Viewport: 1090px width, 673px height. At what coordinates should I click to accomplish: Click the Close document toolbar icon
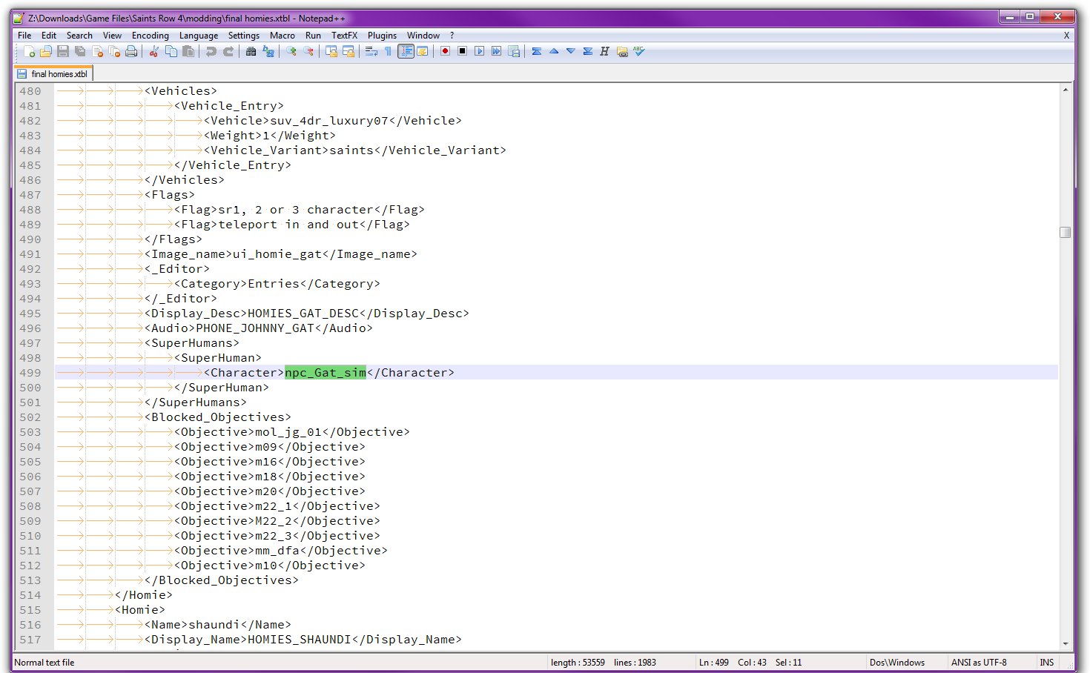pyautogui.click(x=97, y=51)
